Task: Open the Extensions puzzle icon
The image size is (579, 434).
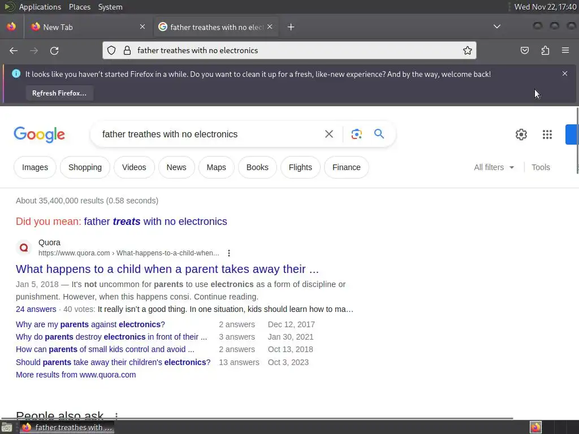Action: (x=545, y=50)
